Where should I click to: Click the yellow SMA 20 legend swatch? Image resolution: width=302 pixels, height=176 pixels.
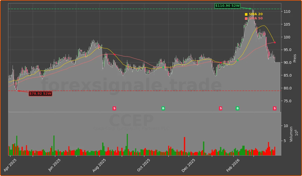[x=246, y=14]
